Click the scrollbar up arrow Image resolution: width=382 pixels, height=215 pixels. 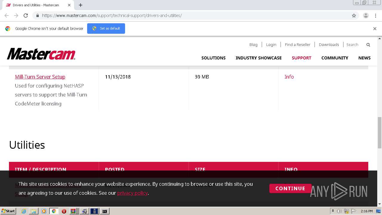tap(380, 39)
